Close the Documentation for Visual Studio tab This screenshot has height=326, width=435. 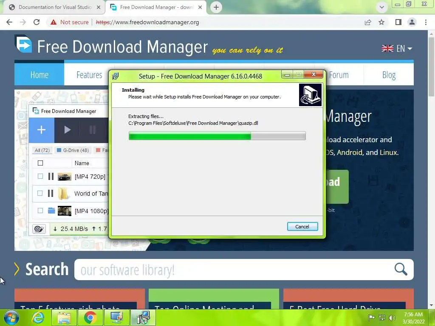[x=99, y=7]
